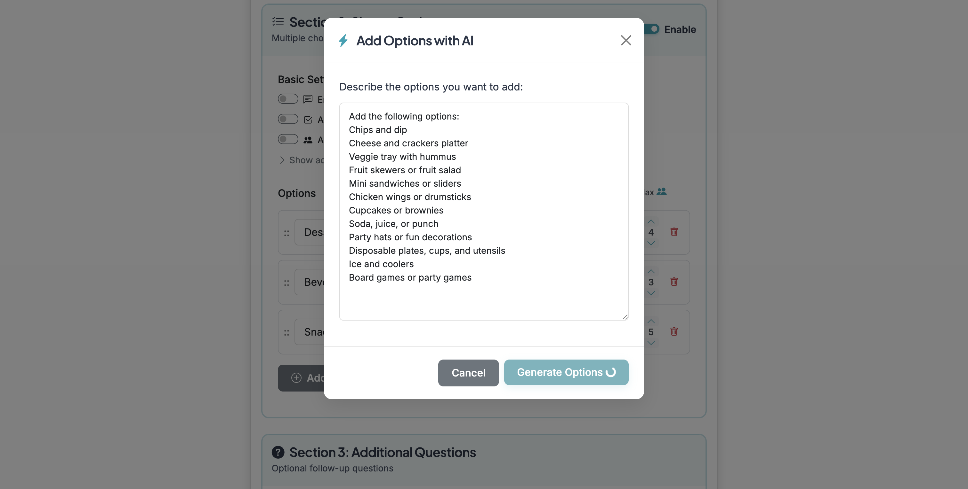Enable the checkbox-icon settings toggle
968x489 pixels.
click(x=288, y=119)
